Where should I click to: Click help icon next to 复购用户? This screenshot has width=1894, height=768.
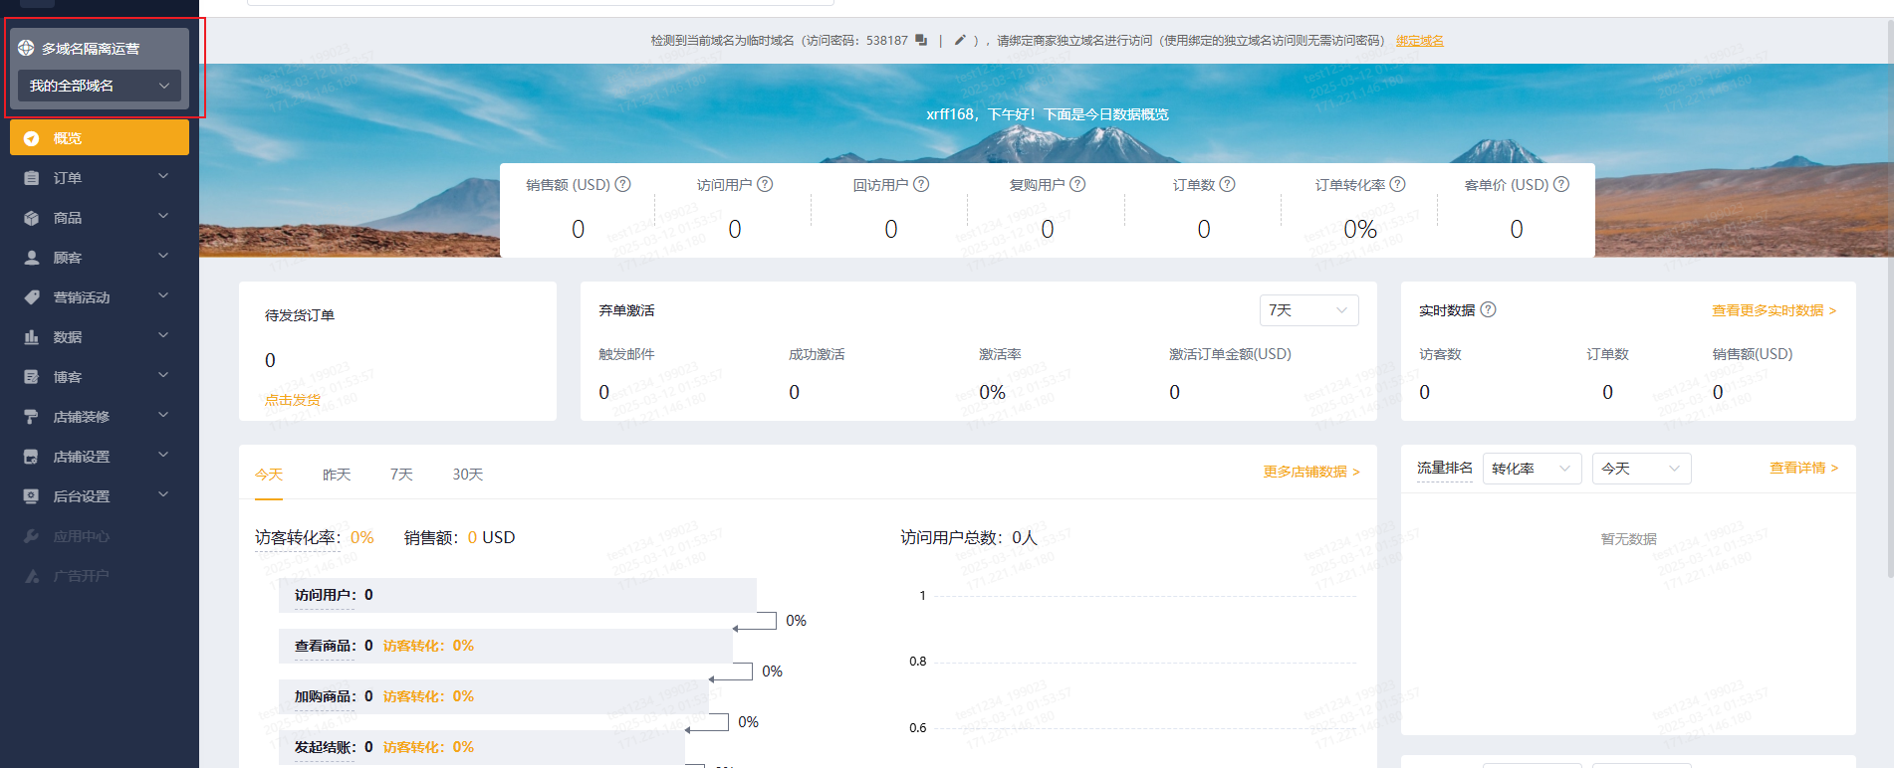tap(1077, 184)
